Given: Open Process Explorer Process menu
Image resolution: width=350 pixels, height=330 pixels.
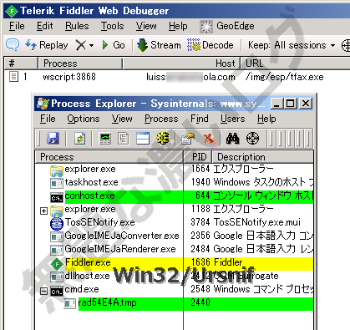Looking at the screenshot, I should pos(161,119).
